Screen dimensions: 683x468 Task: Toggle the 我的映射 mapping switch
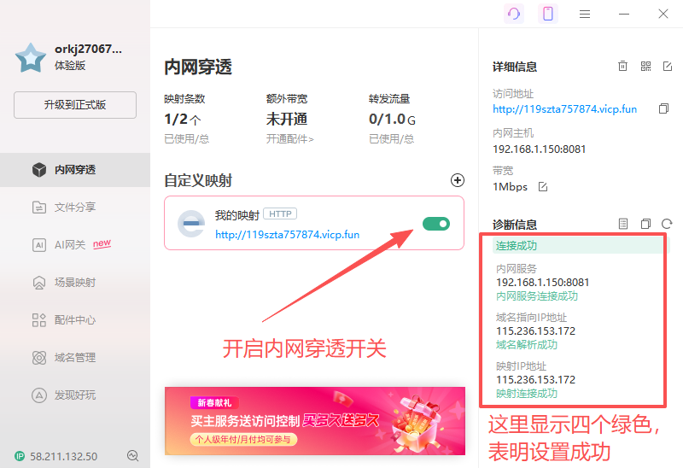point(435,224)
